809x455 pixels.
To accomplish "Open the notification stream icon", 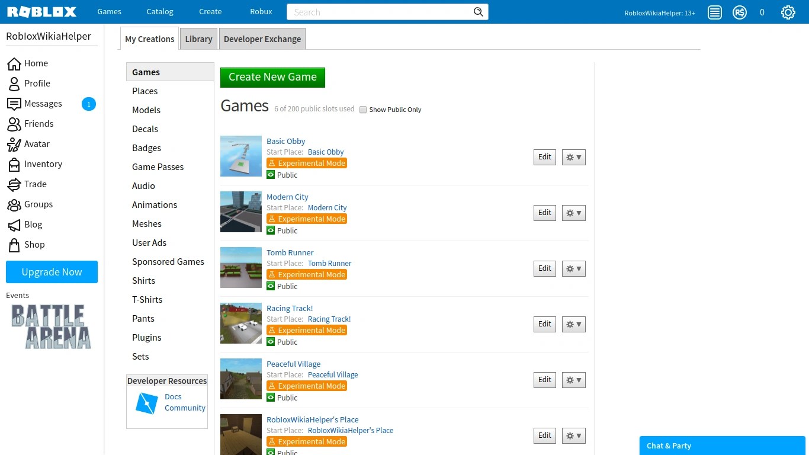I will coord(715,12).
